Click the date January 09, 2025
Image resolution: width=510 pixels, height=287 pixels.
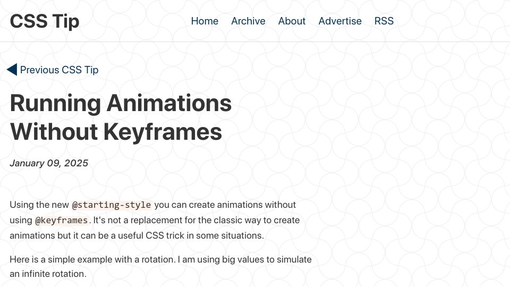tap(49, 163)
